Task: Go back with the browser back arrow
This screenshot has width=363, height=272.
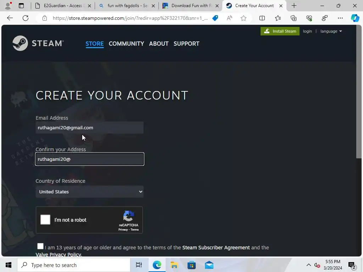Action: tap(10, 18)
